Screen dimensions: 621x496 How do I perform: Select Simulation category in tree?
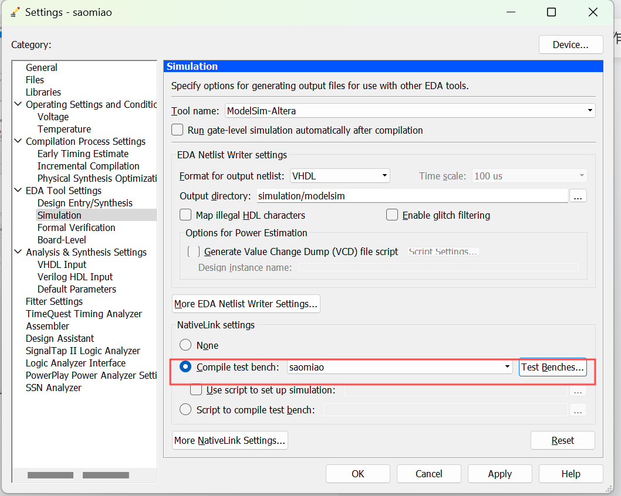(59, 215)
